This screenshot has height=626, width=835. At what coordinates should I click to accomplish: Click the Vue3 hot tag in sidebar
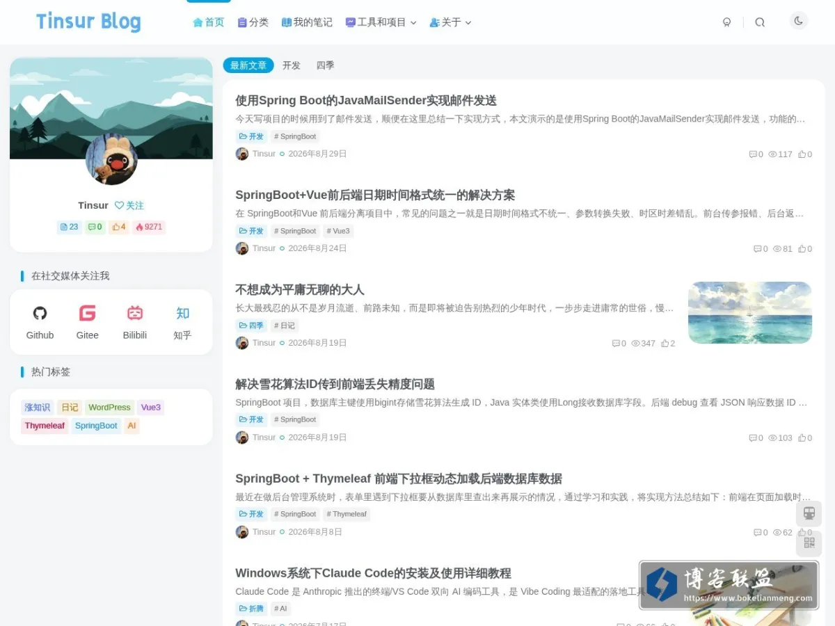[x=150, y=408]
